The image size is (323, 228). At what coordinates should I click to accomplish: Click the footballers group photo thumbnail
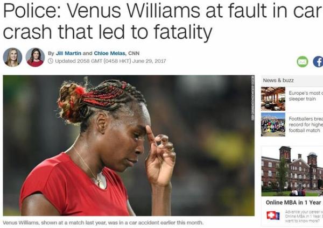(x=273, y=125)
